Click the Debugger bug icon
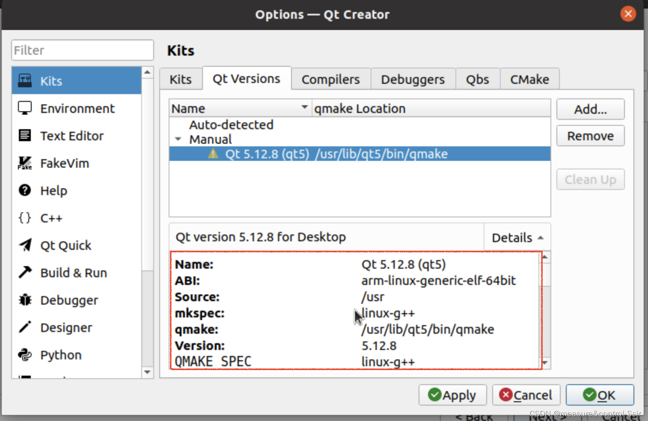The image size is (648, 421). tap(25, 300)
